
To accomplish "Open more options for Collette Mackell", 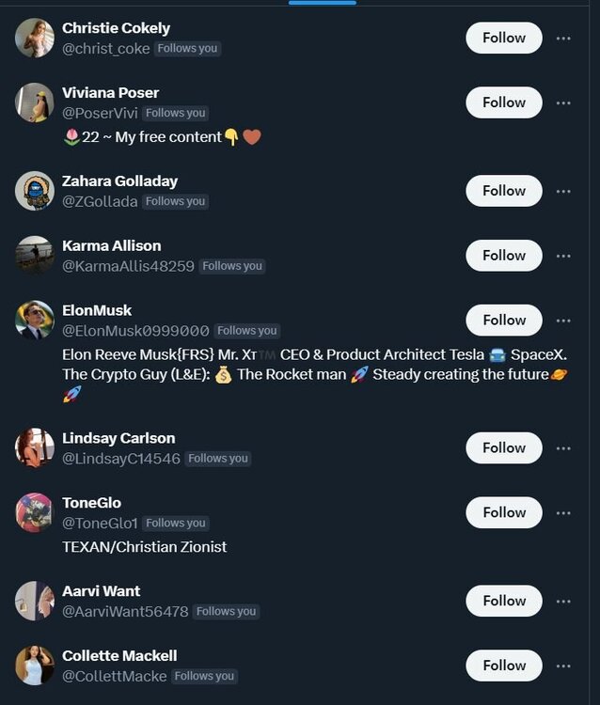I will coord(563,666).
